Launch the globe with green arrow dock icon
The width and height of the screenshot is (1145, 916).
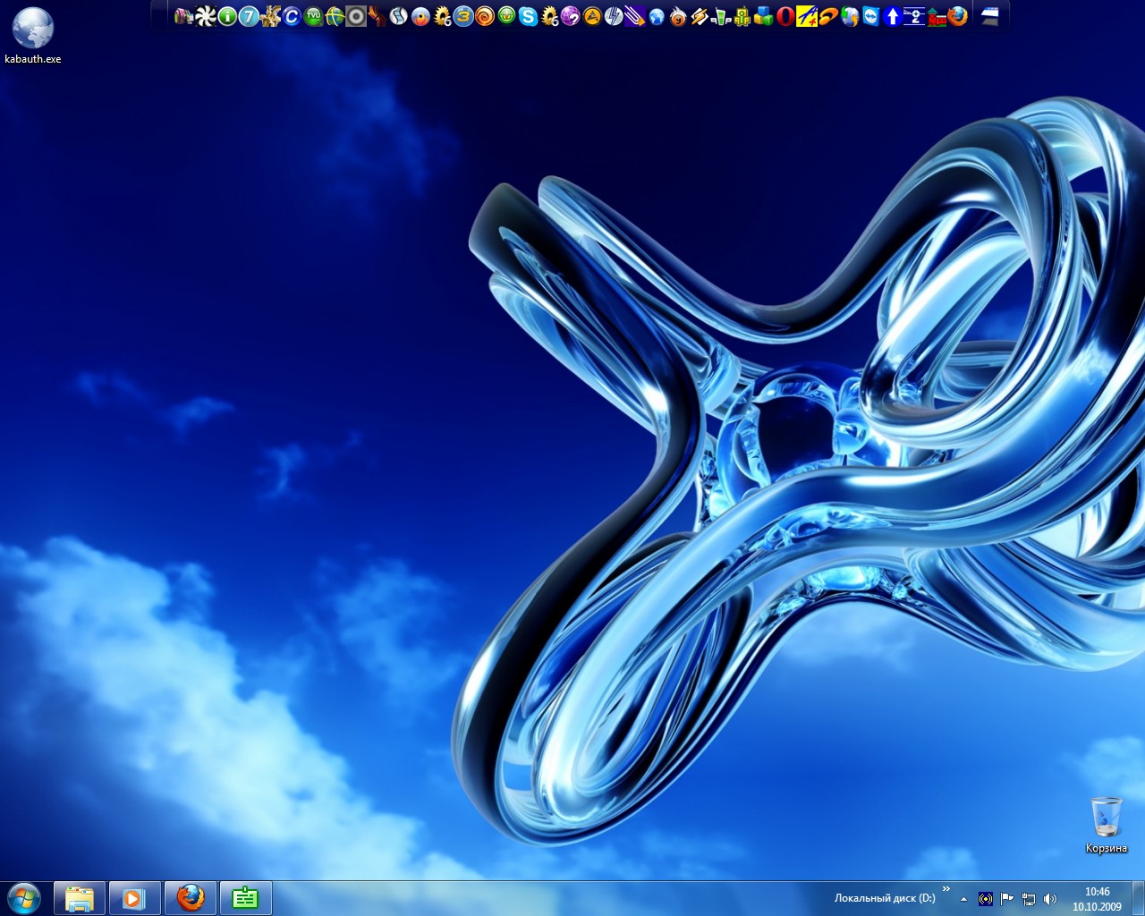850,16
